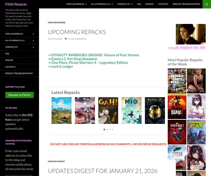Open Quarantine Zone repack cover
Screen dimensions: 211x176
(x=196, y=132)
